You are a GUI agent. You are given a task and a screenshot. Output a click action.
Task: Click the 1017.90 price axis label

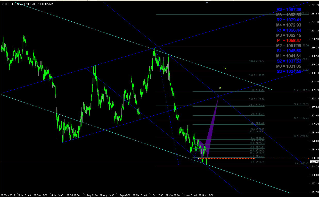(x=314, y=192)
